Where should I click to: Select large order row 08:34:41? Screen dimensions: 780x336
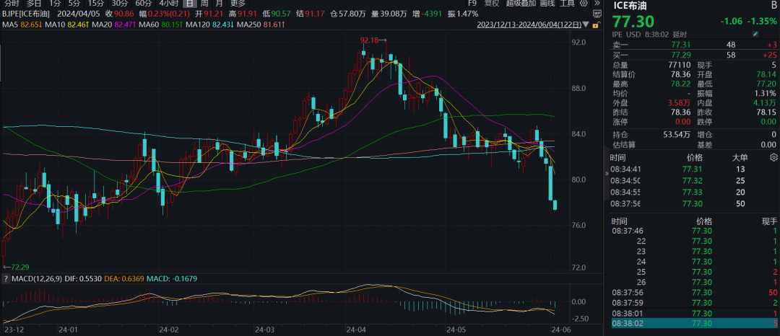[693, 169]
